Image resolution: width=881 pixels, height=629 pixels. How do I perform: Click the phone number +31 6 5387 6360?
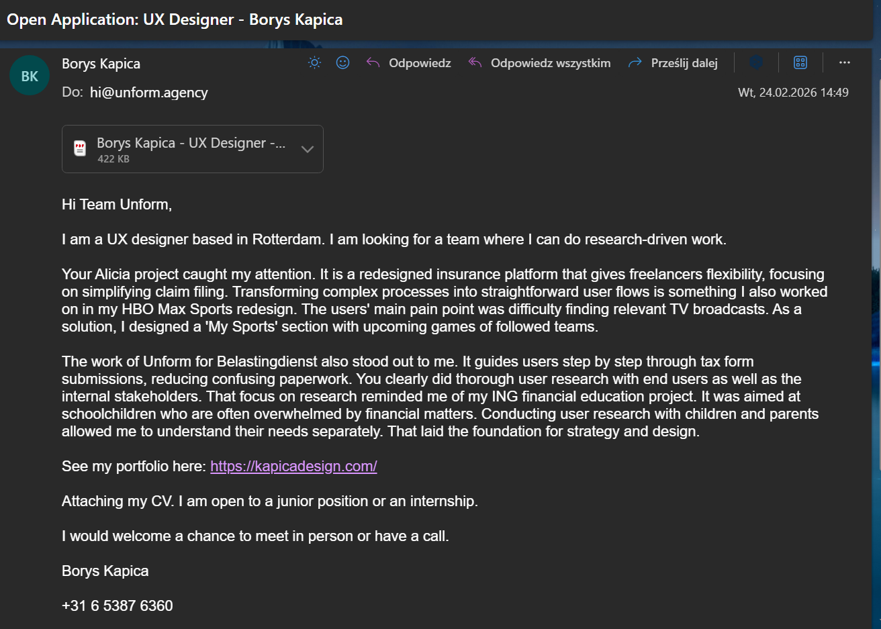[x=118, y=606]
